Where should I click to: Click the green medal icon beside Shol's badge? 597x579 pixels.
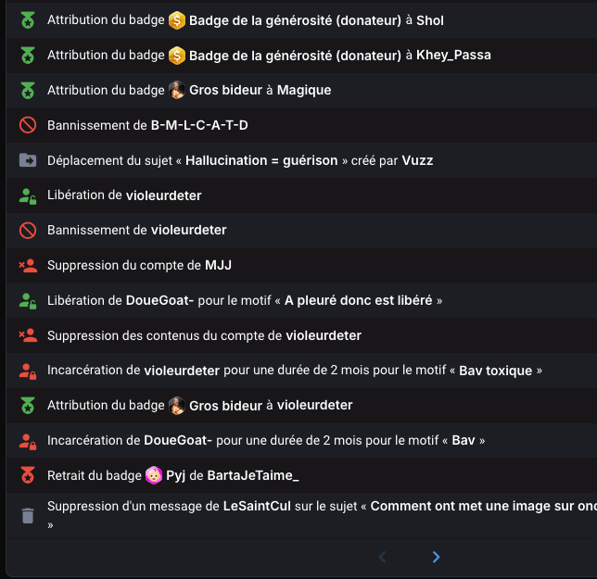point(28,20)
